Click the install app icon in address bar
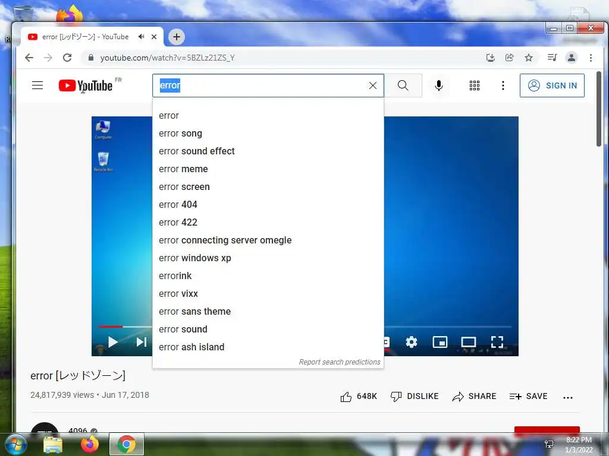This screenshot has width=609, height=456. coord(491,58)
